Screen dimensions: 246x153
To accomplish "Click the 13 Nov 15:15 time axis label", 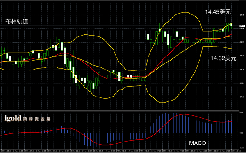I will [x=7, y=151].
